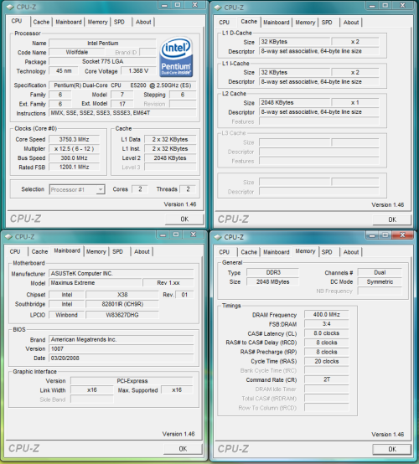Click CPU-Z app icon in Cache window titlebar

point(218,7)
